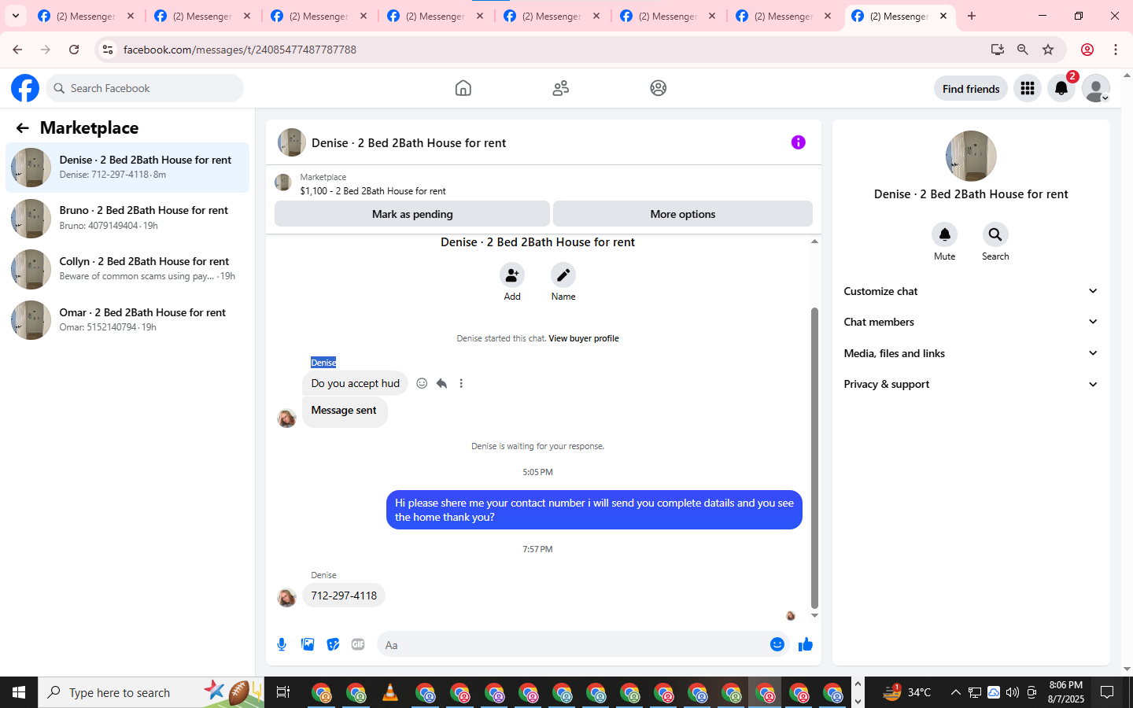Open the Windows notification center
Image resolution: width=1133 pixels, height=708 pixels.
click(1107, 692)
